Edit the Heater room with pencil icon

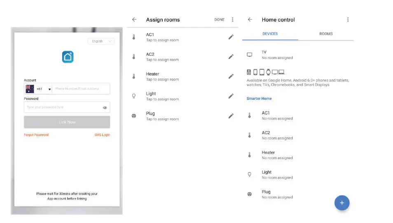pyautogui.click(x=231, y=77)
